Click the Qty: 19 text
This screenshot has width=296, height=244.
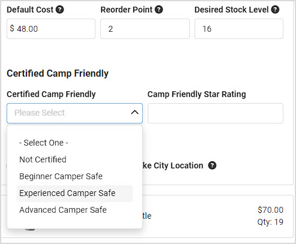[270, 222]
